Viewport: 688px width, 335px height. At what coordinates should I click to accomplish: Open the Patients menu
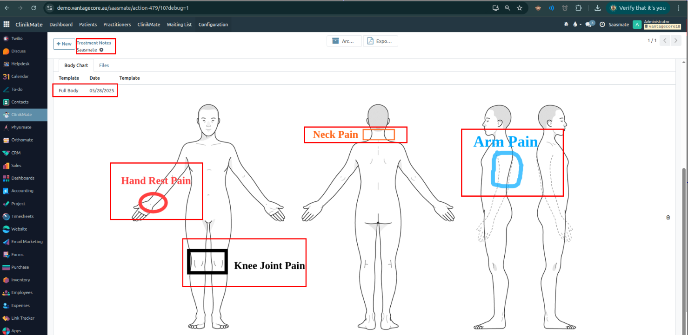click(88, 25)
